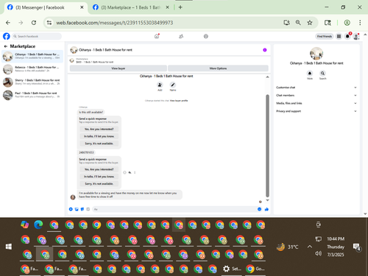Send the first "Sorry, it's not available" response
This screenshot has width=368, height=276.
pos(99,144)
